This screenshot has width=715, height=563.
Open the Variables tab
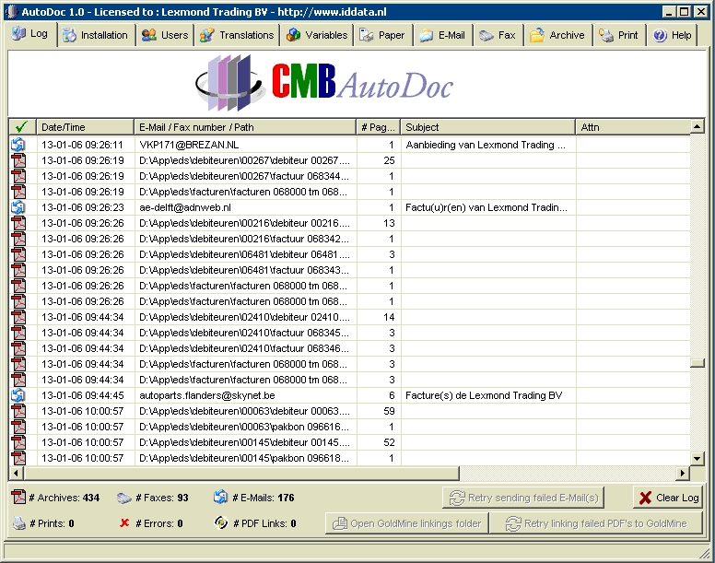pyautogui.click(x=317, y=36)
